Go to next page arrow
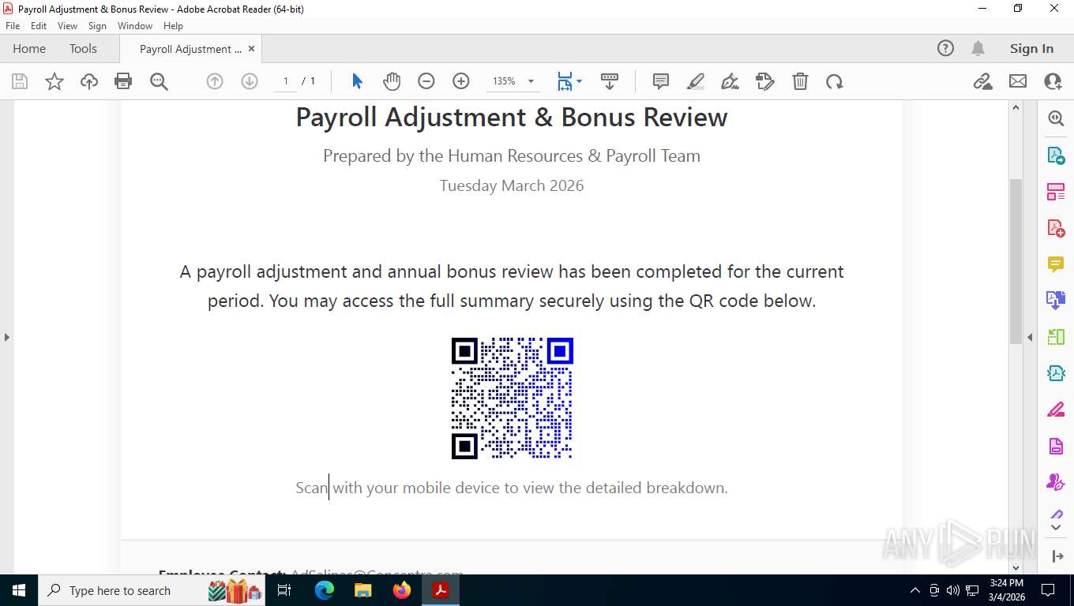1074x606 pixels. click(x=250, y=81)
